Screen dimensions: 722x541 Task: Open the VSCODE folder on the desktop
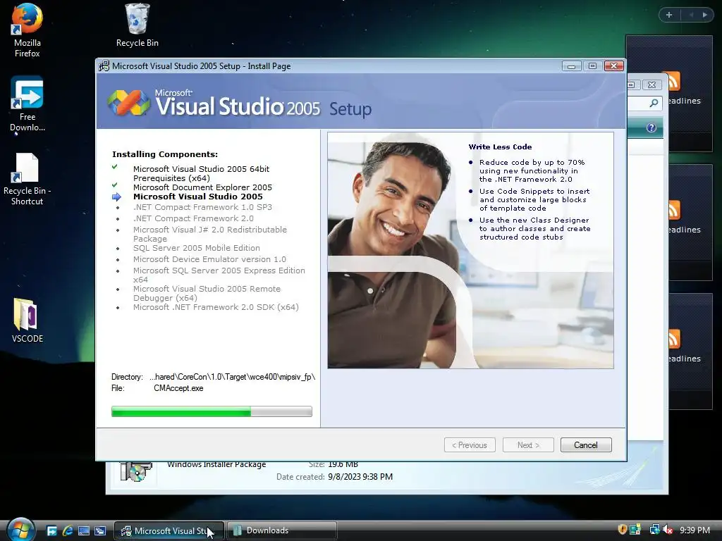(27, 321)
